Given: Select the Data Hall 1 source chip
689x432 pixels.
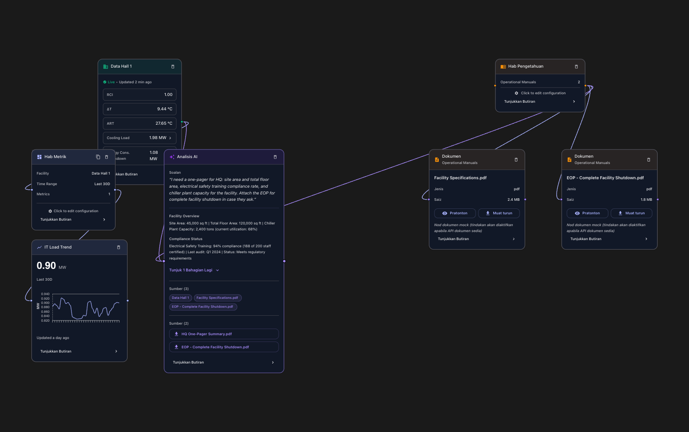Looking at the screenshot, I should pyautogui.click(x=180, y=298).
